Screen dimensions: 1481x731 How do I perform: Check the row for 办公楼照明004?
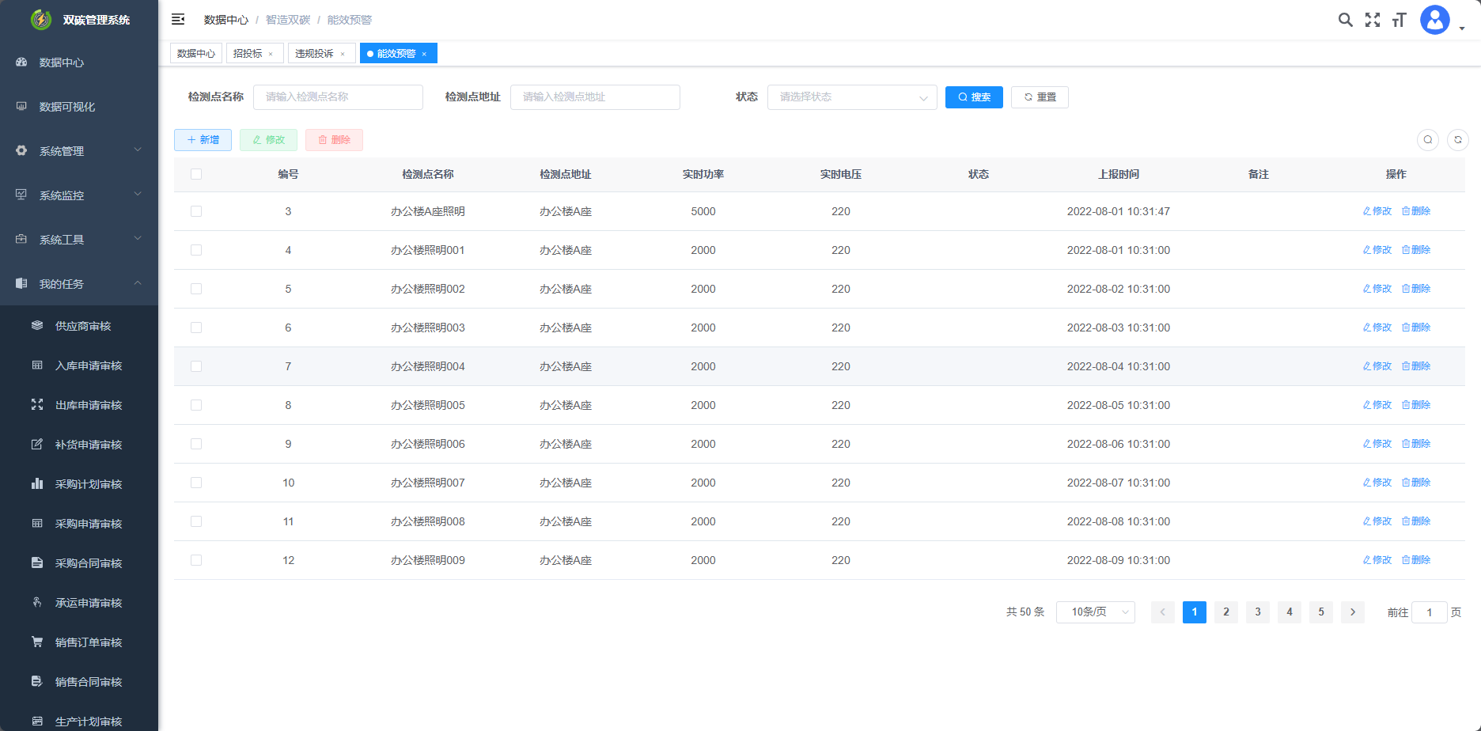tap(196, 366)
